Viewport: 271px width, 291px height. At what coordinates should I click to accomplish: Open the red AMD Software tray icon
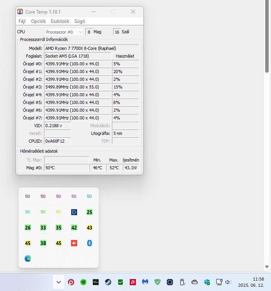click(133, 282)
